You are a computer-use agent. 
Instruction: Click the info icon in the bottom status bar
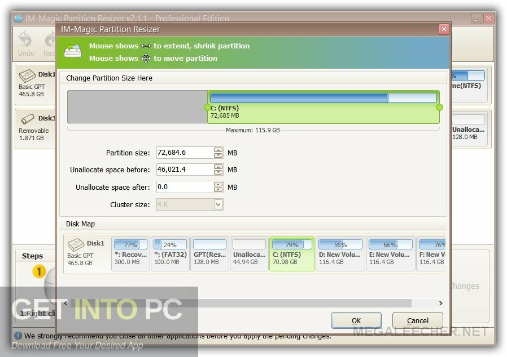18,336
